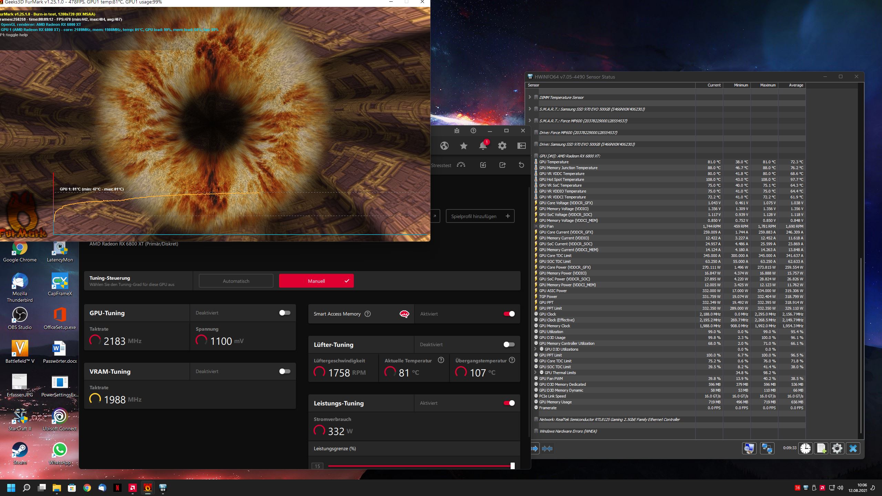Click the export tuning profile icon
This screenshot has width=882, height=496.
[502, 165]
